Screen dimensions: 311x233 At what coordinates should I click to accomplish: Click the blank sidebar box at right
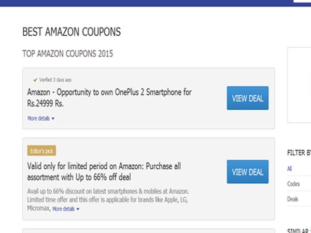[299, 85]
